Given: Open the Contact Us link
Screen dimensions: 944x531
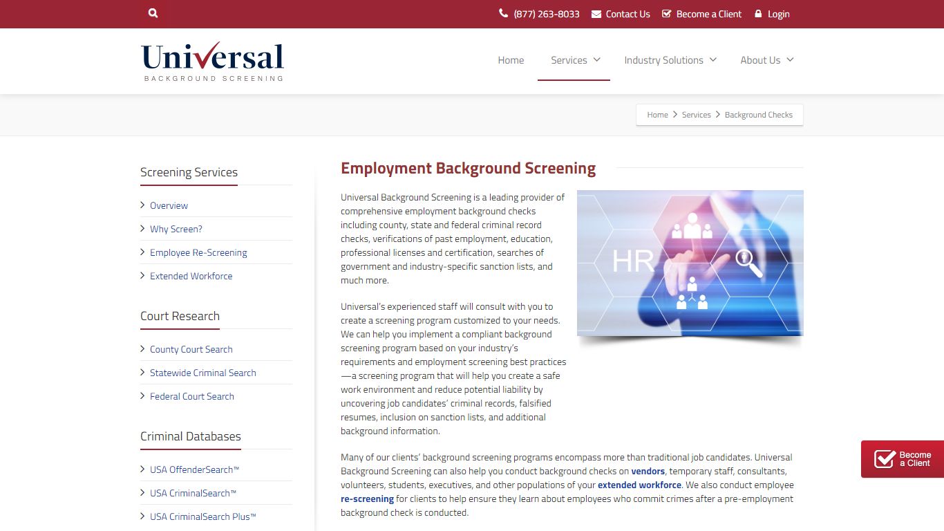Looking at the screenshot, I should coord(627,14).
